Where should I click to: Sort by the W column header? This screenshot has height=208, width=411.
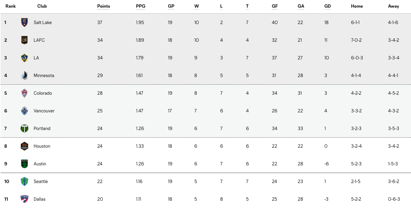tap(197, 6)
